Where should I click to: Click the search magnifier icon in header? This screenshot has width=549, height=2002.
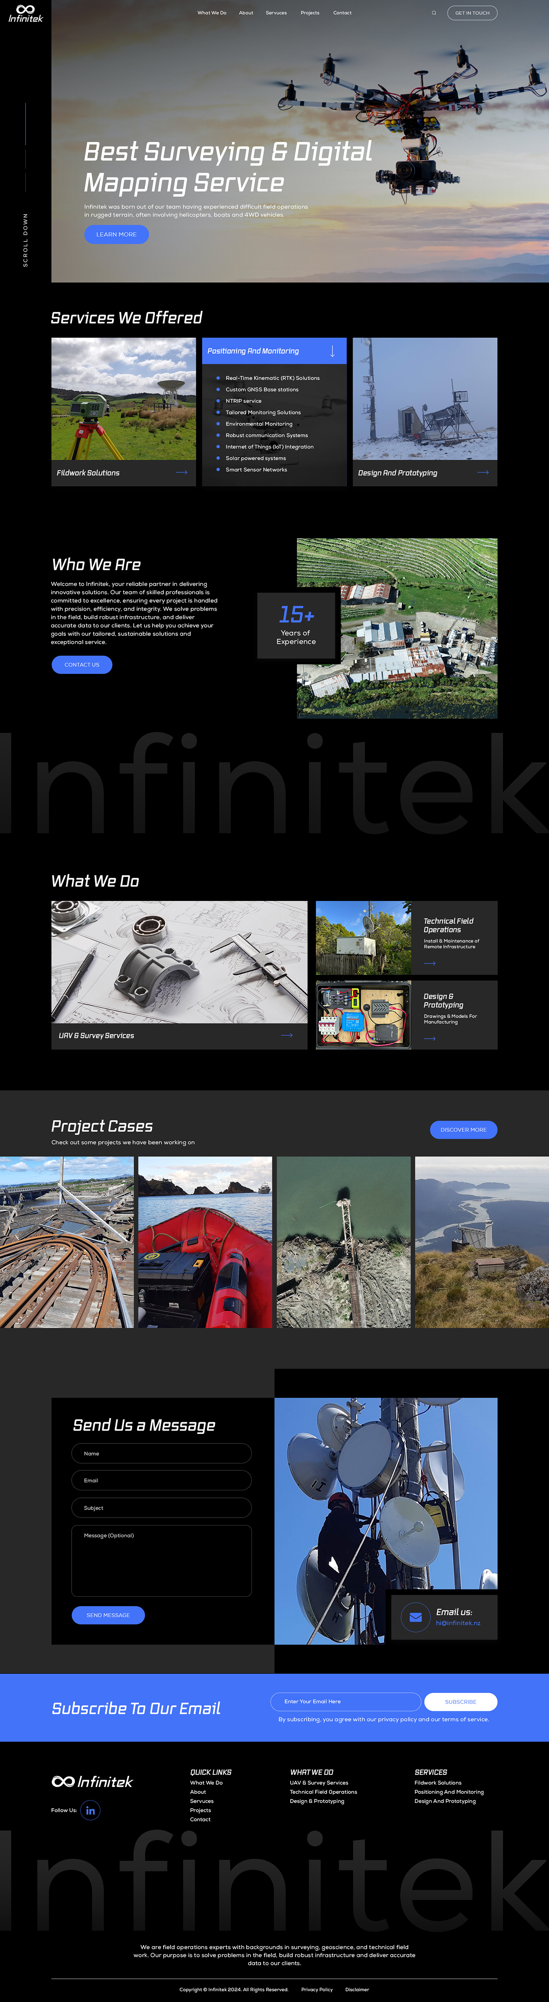pos(434,13)
